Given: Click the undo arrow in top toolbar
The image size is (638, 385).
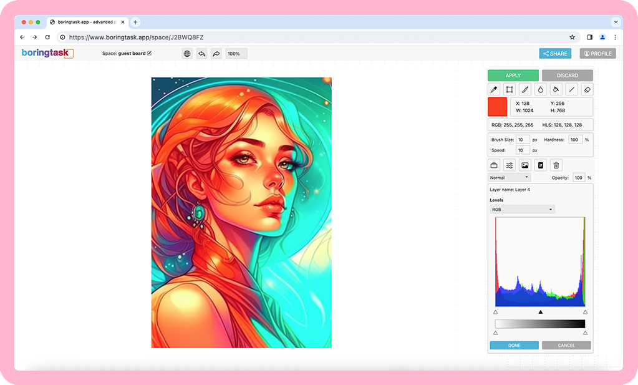Looking at the screenshot, I should point(202,54).
